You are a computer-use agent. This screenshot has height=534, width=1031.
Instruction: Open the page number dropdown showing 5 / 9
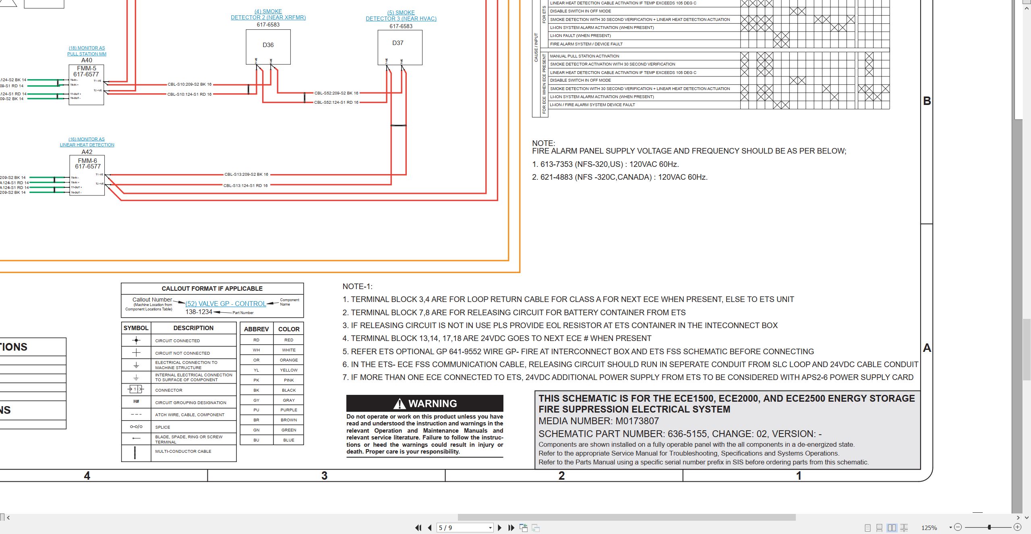click(x=490, y=528)
